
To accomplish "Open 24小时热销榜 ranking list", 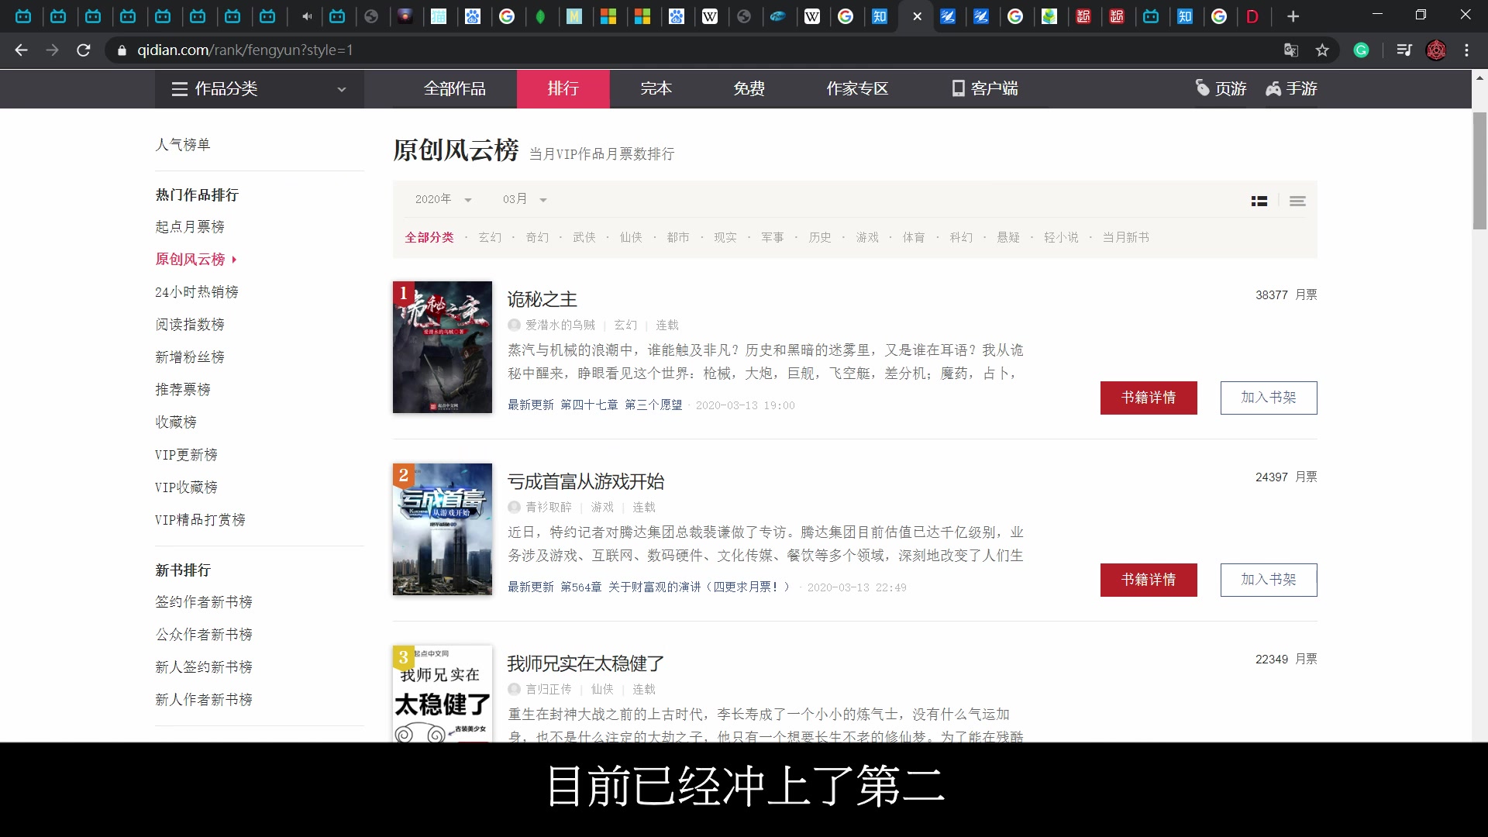I will pos(198,291).
